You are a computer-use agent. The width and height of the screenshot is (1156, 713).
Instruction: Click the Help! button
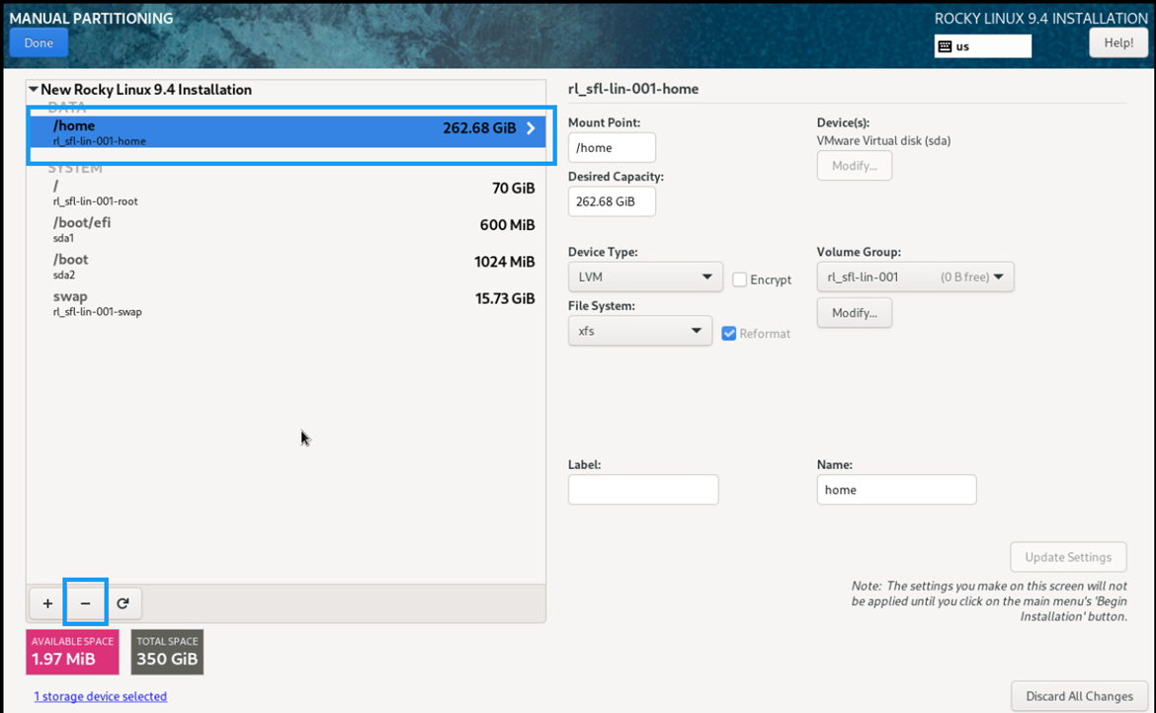click(1118, 42)
